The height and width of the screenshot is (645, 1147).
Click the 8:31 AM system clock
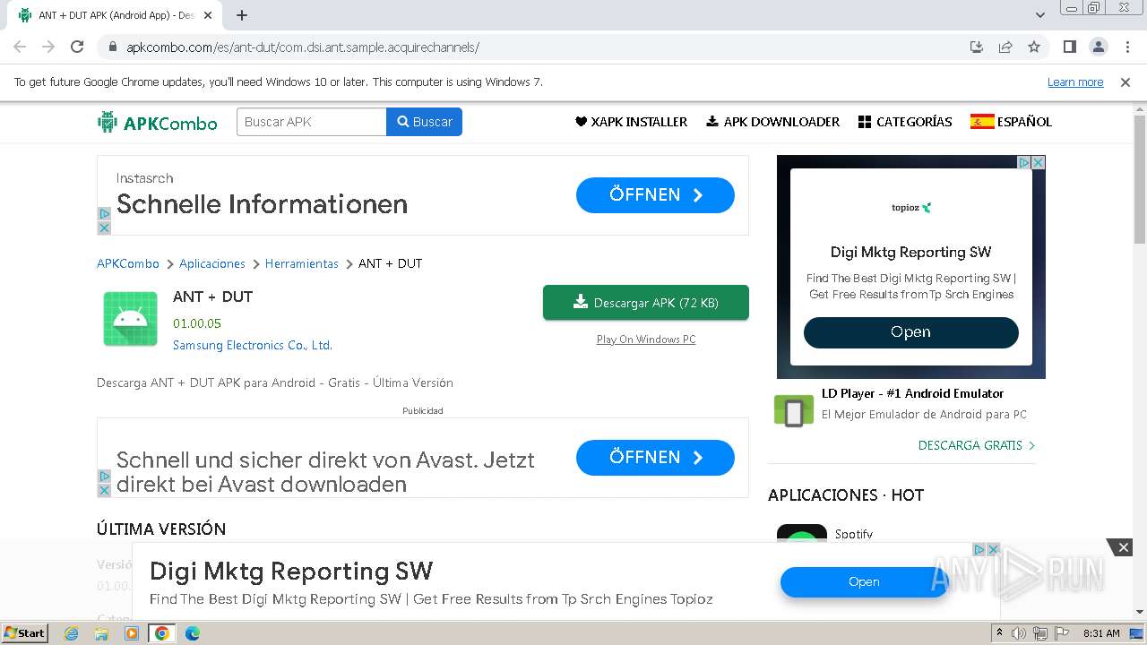click(x=1101, y=633)
